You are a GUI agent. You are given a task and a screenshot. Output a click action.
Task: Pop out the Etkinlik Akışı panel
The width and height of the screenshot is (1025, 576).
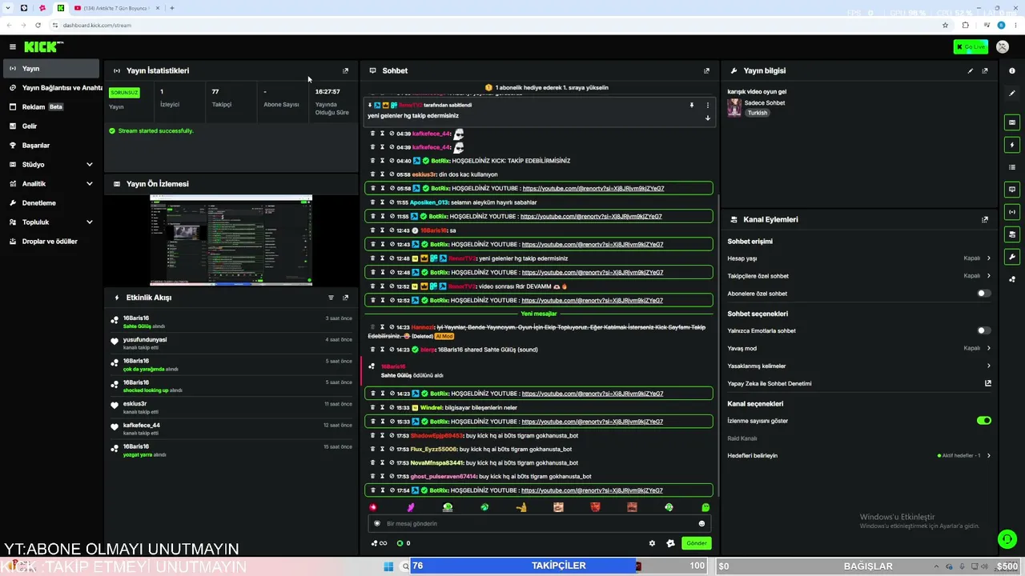point(346,298)
